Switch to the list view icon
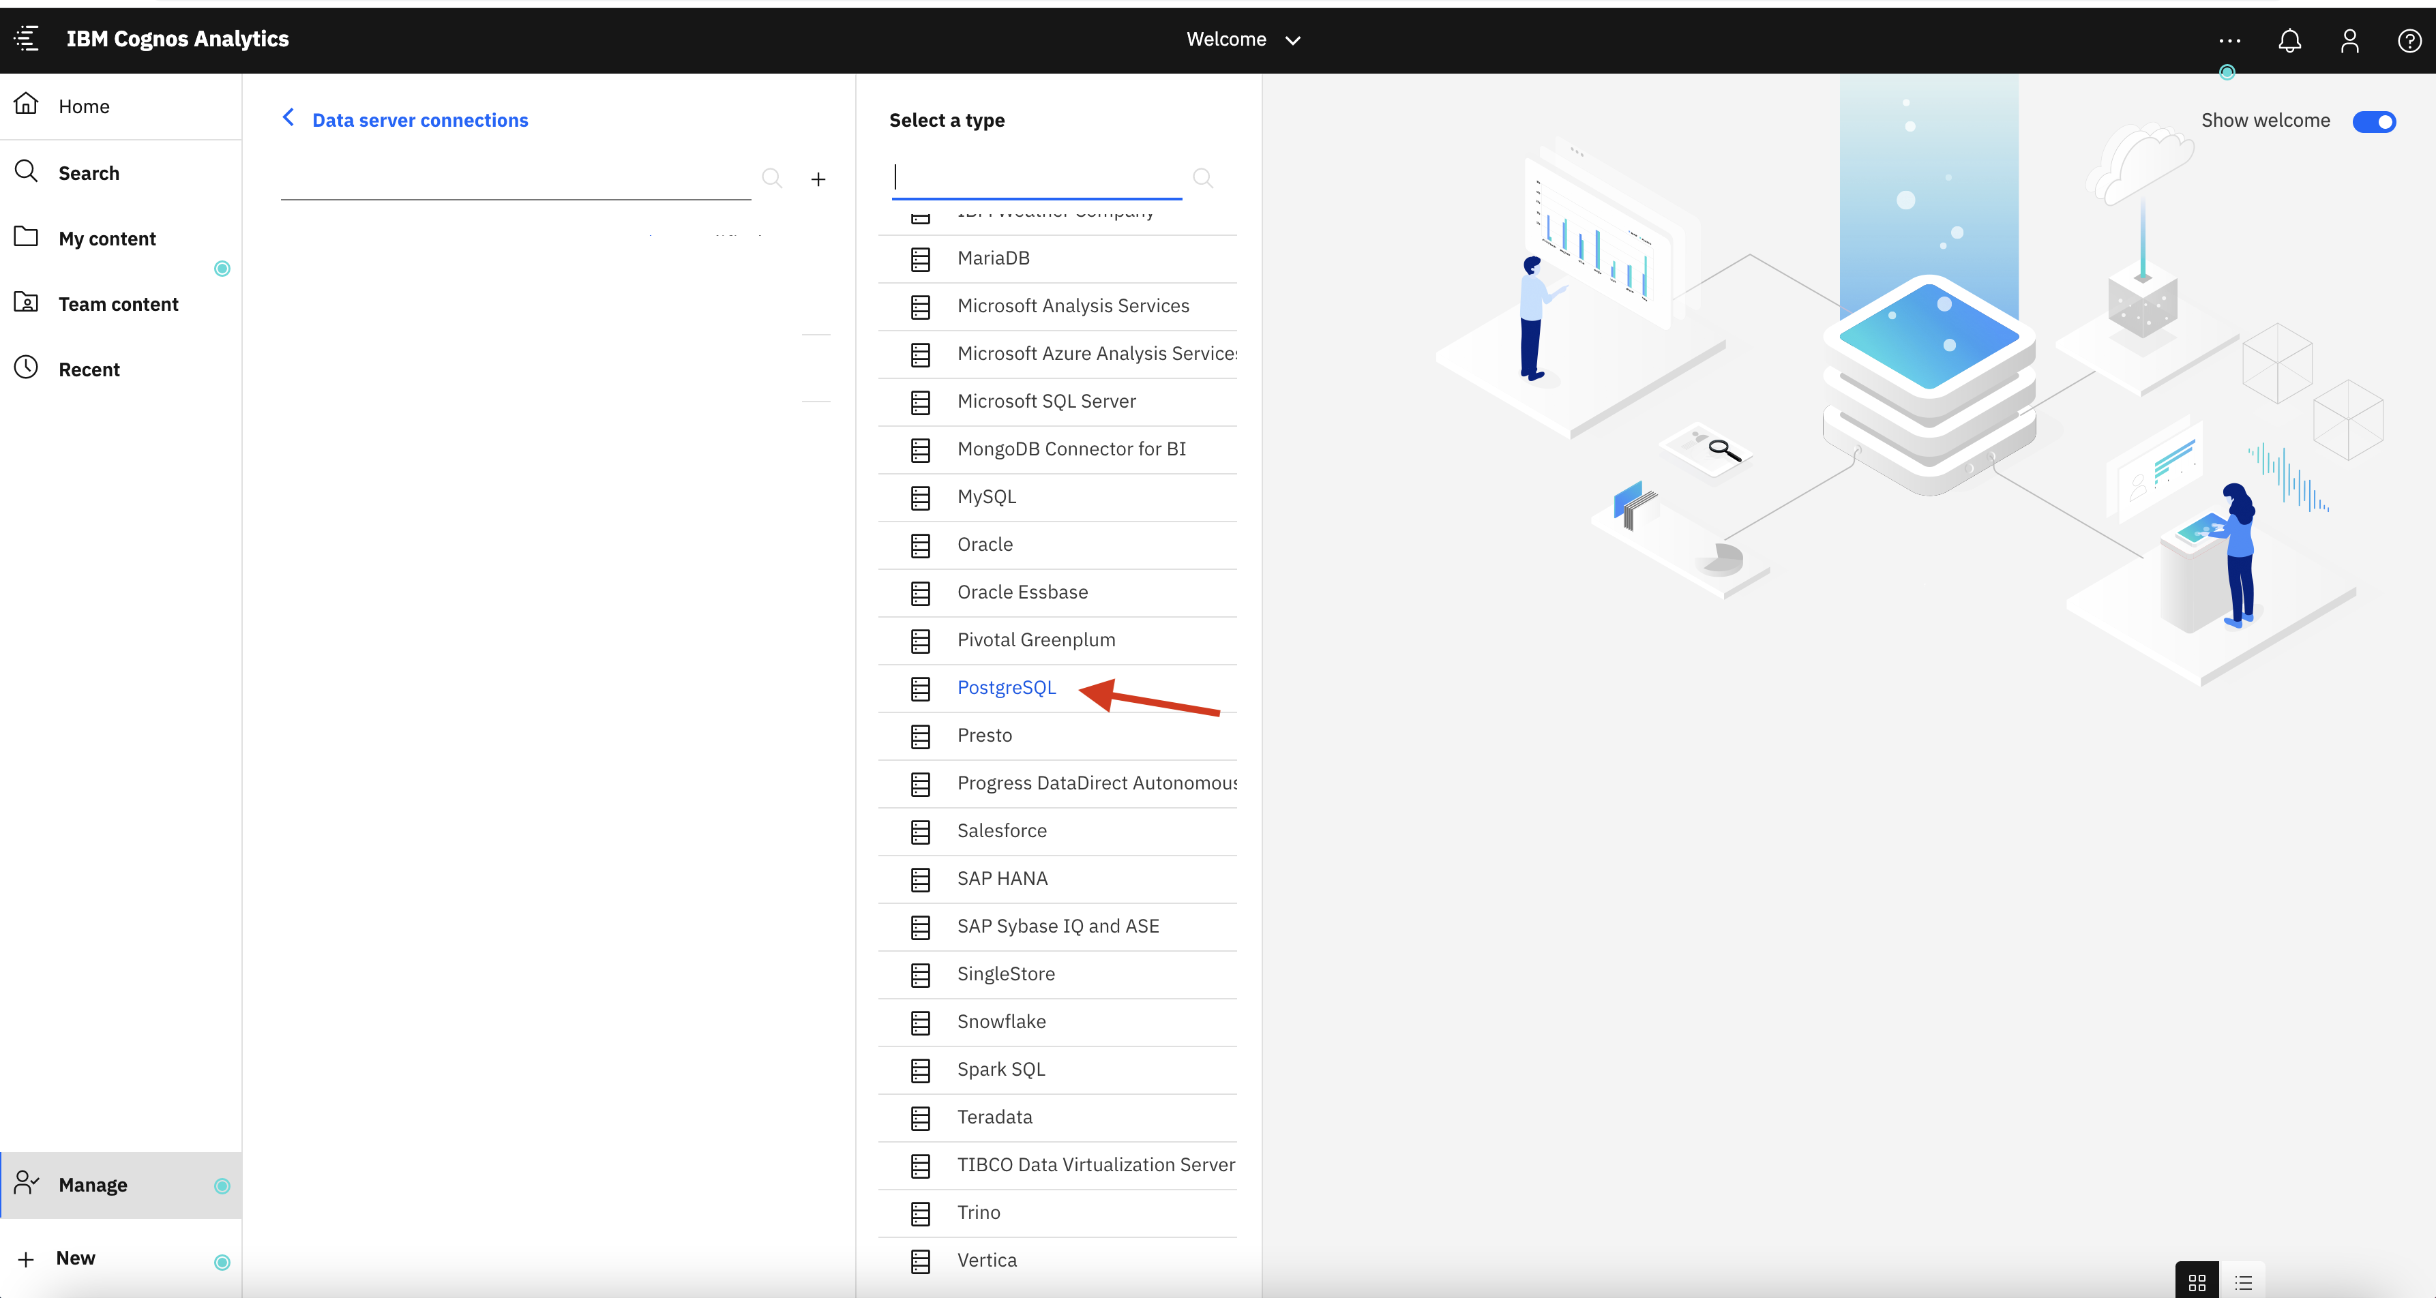The height and width of the screenshot is (1298, 2436). click(x=2243, y=1282)
